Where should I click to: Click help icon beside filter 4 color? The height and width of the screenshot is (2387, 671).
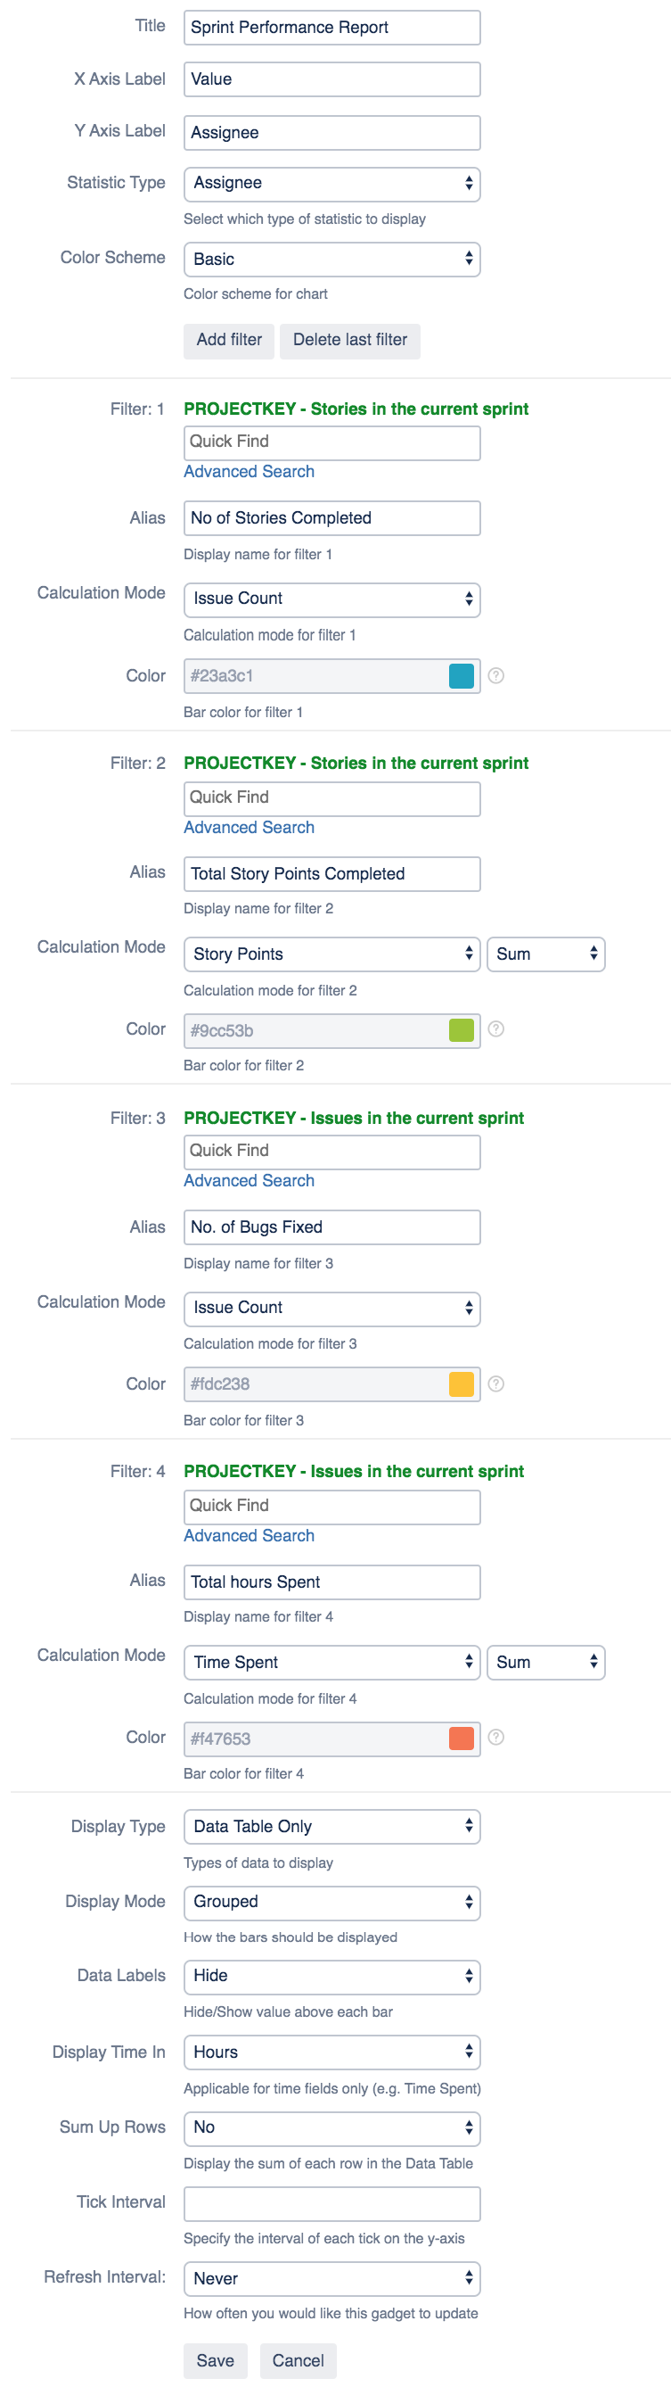click(x=496, y=1738)
